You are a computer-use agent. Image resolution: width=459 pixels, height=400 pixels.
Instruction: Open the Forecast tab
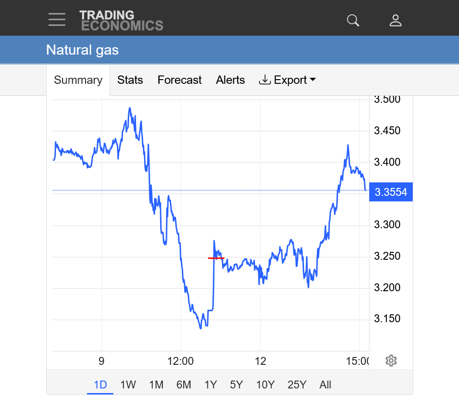(180, 80)
